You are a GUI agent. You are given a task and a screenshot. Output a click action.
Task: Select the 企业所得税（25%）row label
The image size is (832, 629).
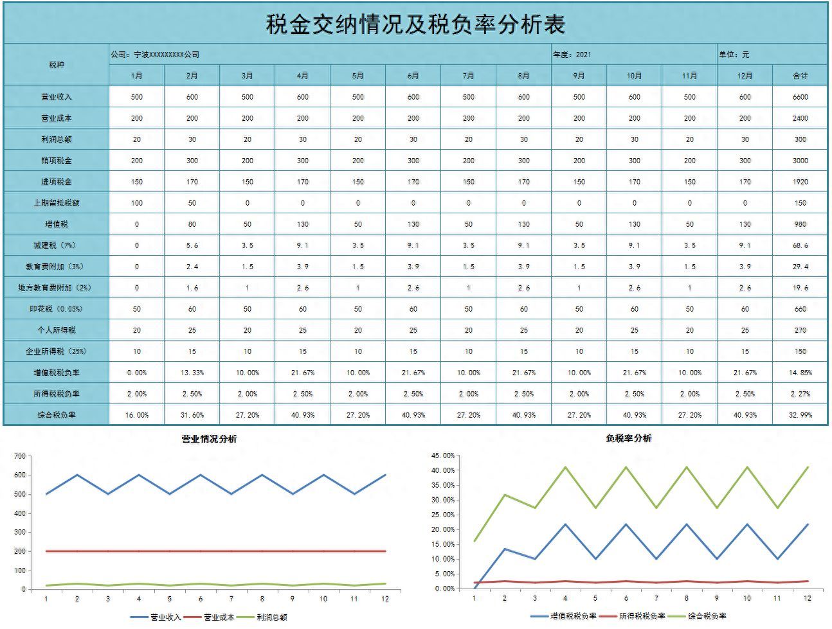(x=57, y=351)
